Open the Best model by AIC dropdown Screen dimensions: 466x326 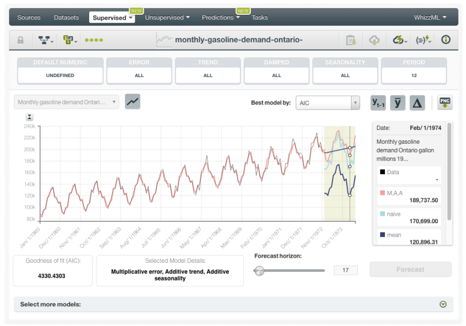coord(327,103)
